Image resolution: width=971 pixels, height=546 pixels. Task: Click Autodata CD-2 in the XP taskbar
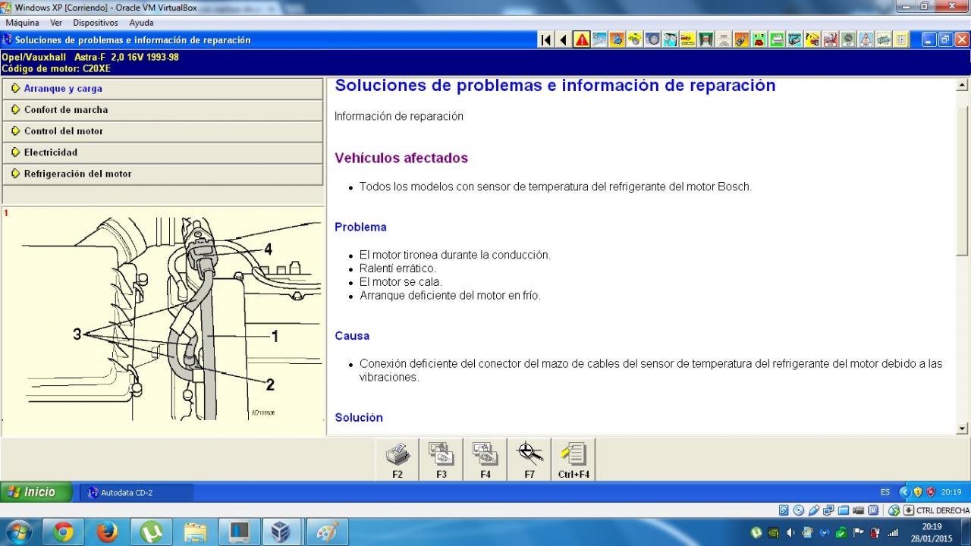coord(136,493)
